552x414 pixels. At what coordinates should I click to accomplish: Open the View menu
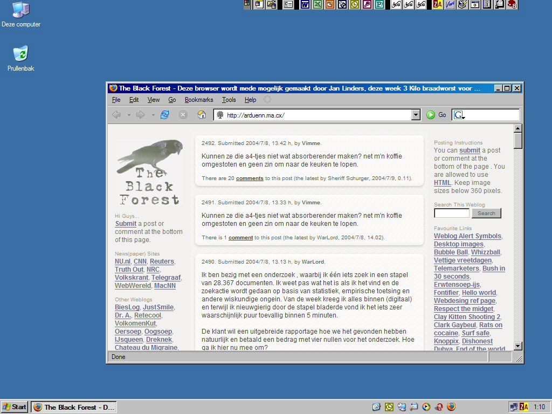(154, 100)
